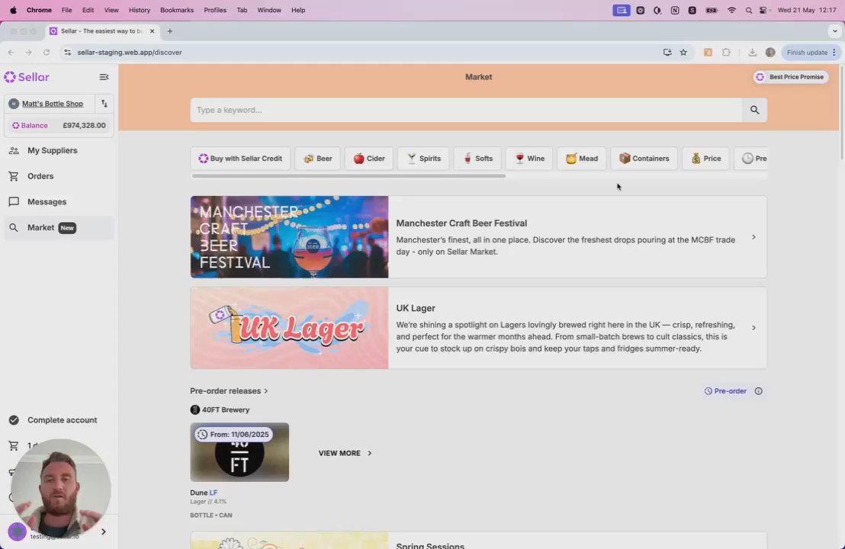Click the Pre-order clock label
The width and height of the screenshot is (845, 549).
(x=725, y=391)
